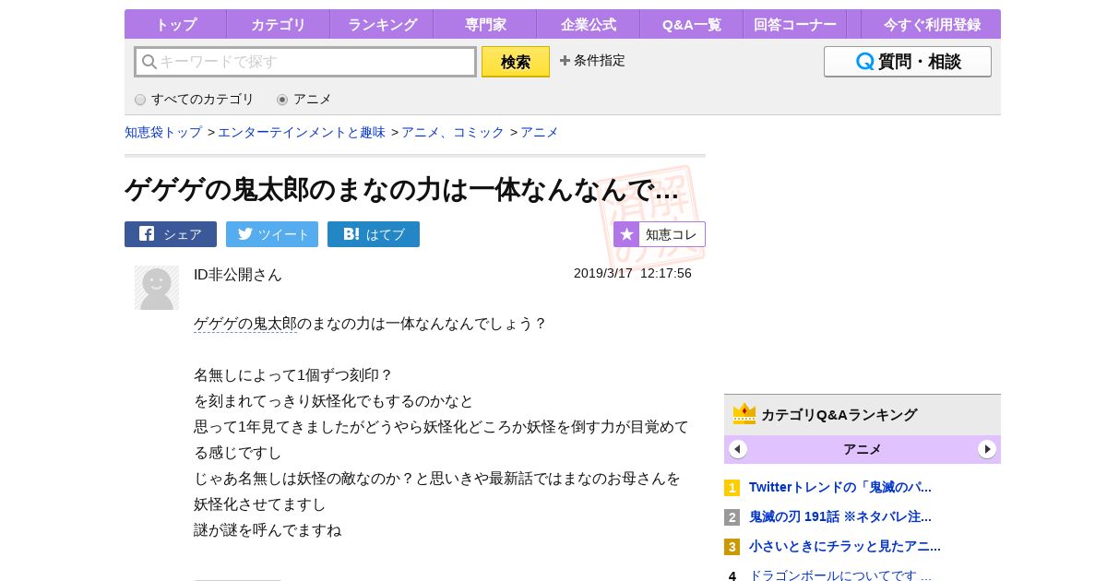The height and width of the screenshot is (581, 1107).
Task: Click the magnifier icon in search box
Action: [149, 62]
